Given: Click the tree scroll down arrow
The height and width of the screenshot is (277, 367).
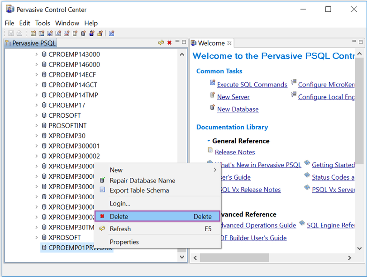Looking at the screenshot, I should 182,257.
